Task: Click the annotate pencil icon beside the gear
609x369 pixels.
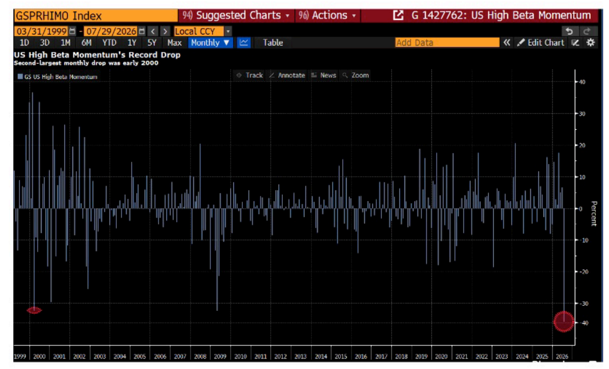Action: [x=575, y=43]
